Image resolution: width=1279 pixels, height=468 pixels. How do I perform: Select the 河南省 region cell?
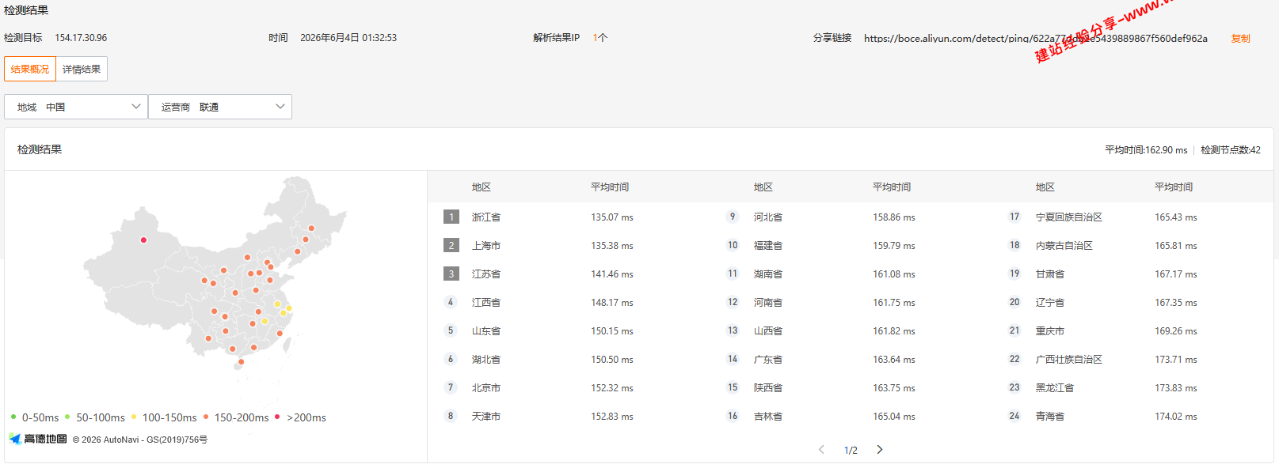pyautogui.click(x=768, y=302)
